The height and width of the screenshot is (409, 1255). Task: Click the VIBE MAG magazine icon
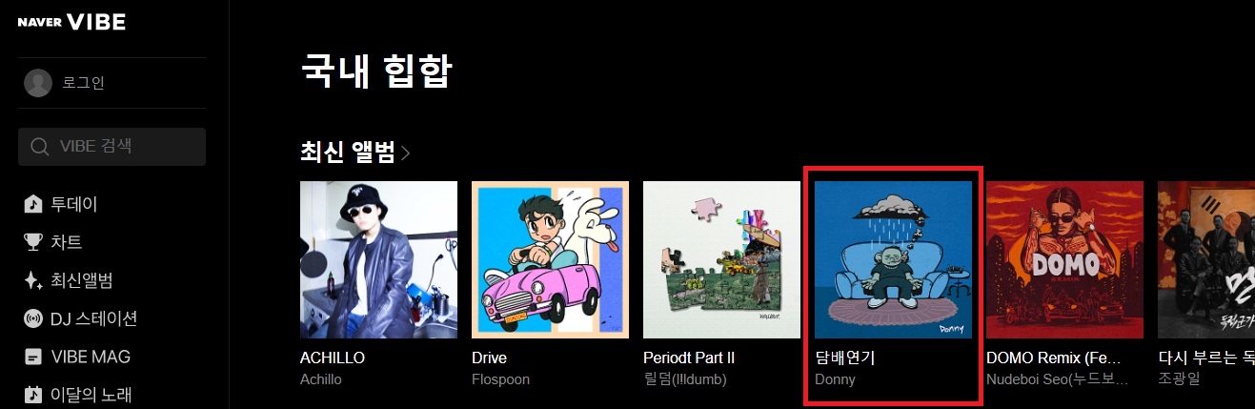point(33,357)
